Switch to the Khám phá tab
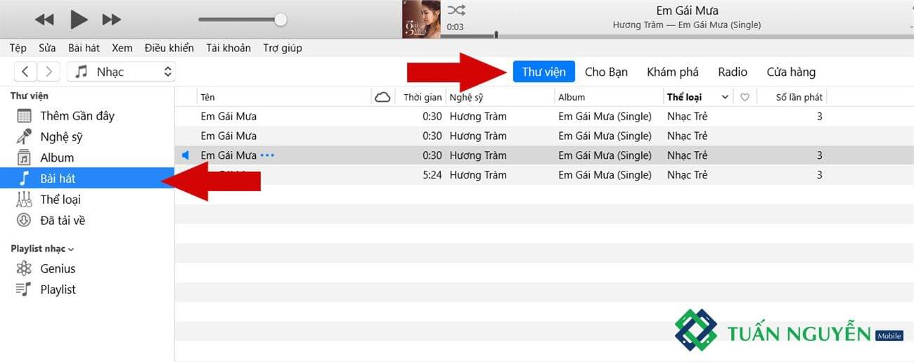This screenshot has width=914, height=362. pos(672,72)
